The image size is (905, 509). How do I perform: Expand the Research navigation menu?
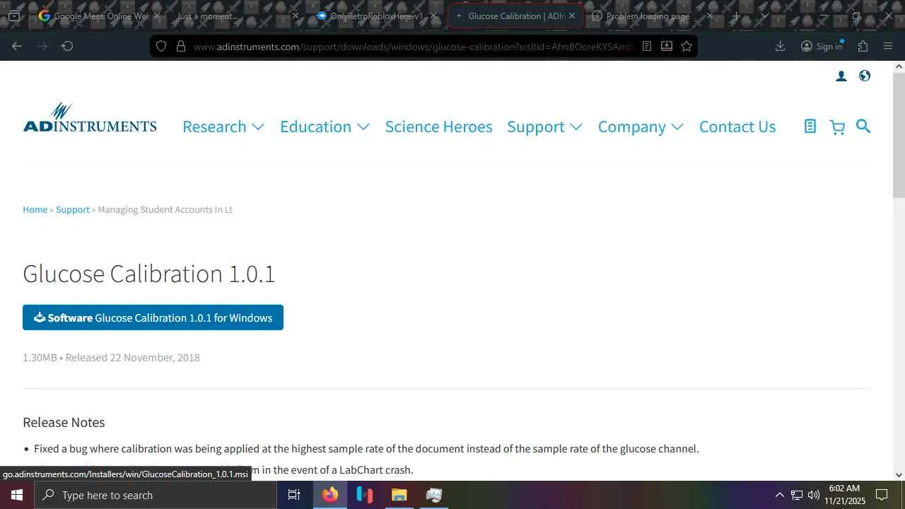tap(223, 127)
